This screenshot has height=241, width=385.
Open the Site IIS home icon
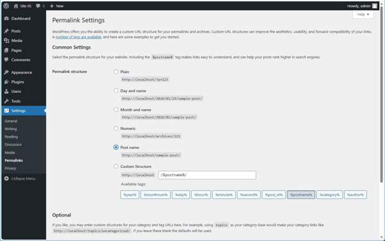pyautogui.click(x=16, y=6)
